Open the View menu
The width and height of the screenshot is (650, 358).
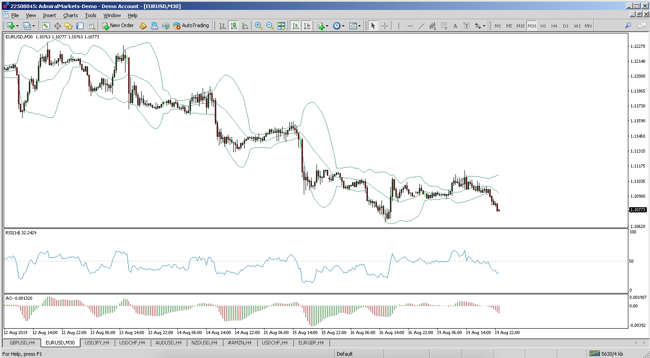(31, 15)
